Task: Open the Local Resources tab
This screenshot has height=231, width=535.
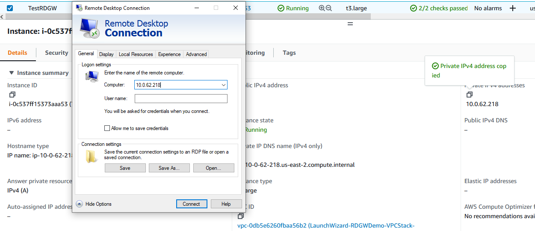Action: [136, 54]
